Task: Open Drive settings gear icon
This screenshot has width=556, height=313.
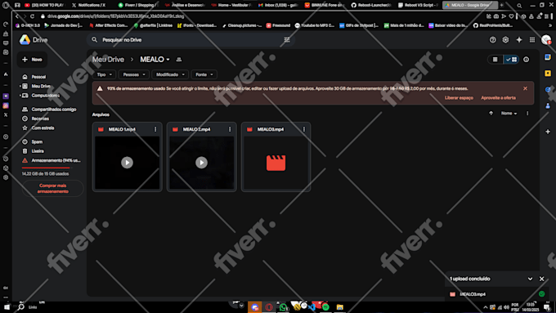Action: pyautogui.click(x=505, y=40)
